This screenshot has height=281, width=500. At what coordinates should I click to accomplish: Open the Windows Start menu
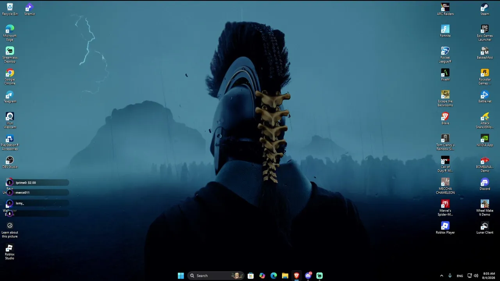(x=180, y=276)
